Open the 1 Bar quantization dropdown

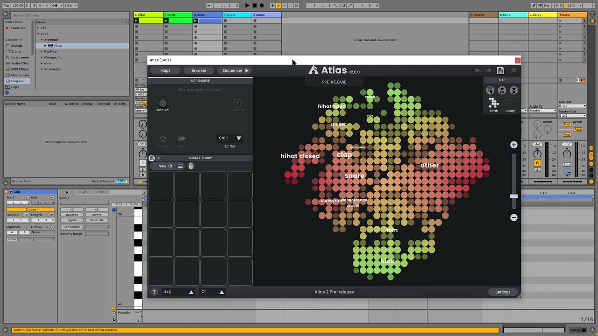click(71, 6)
